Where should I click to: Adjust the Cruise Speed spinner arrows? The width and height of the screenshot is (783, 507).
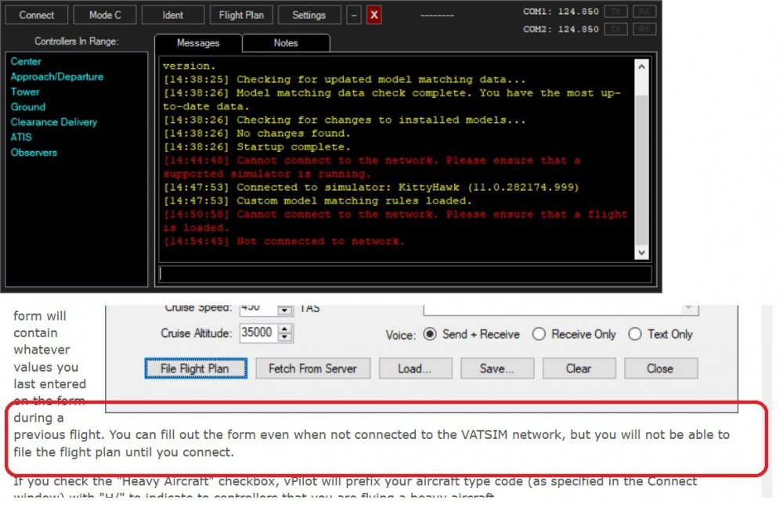click(x=285, y=310)
